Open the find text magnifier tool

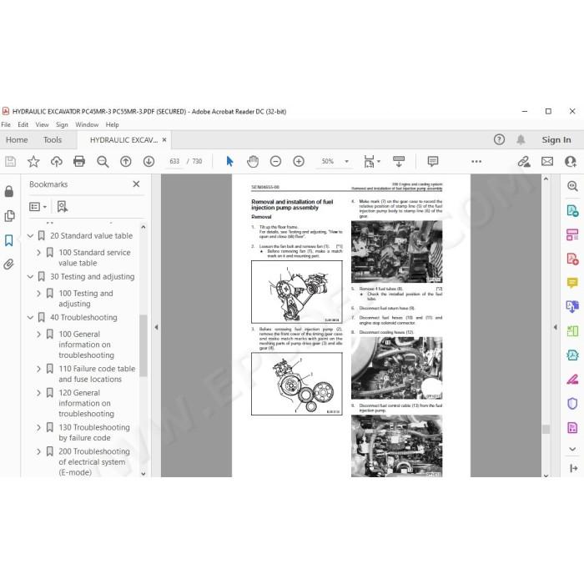click(x=103, y=161)
